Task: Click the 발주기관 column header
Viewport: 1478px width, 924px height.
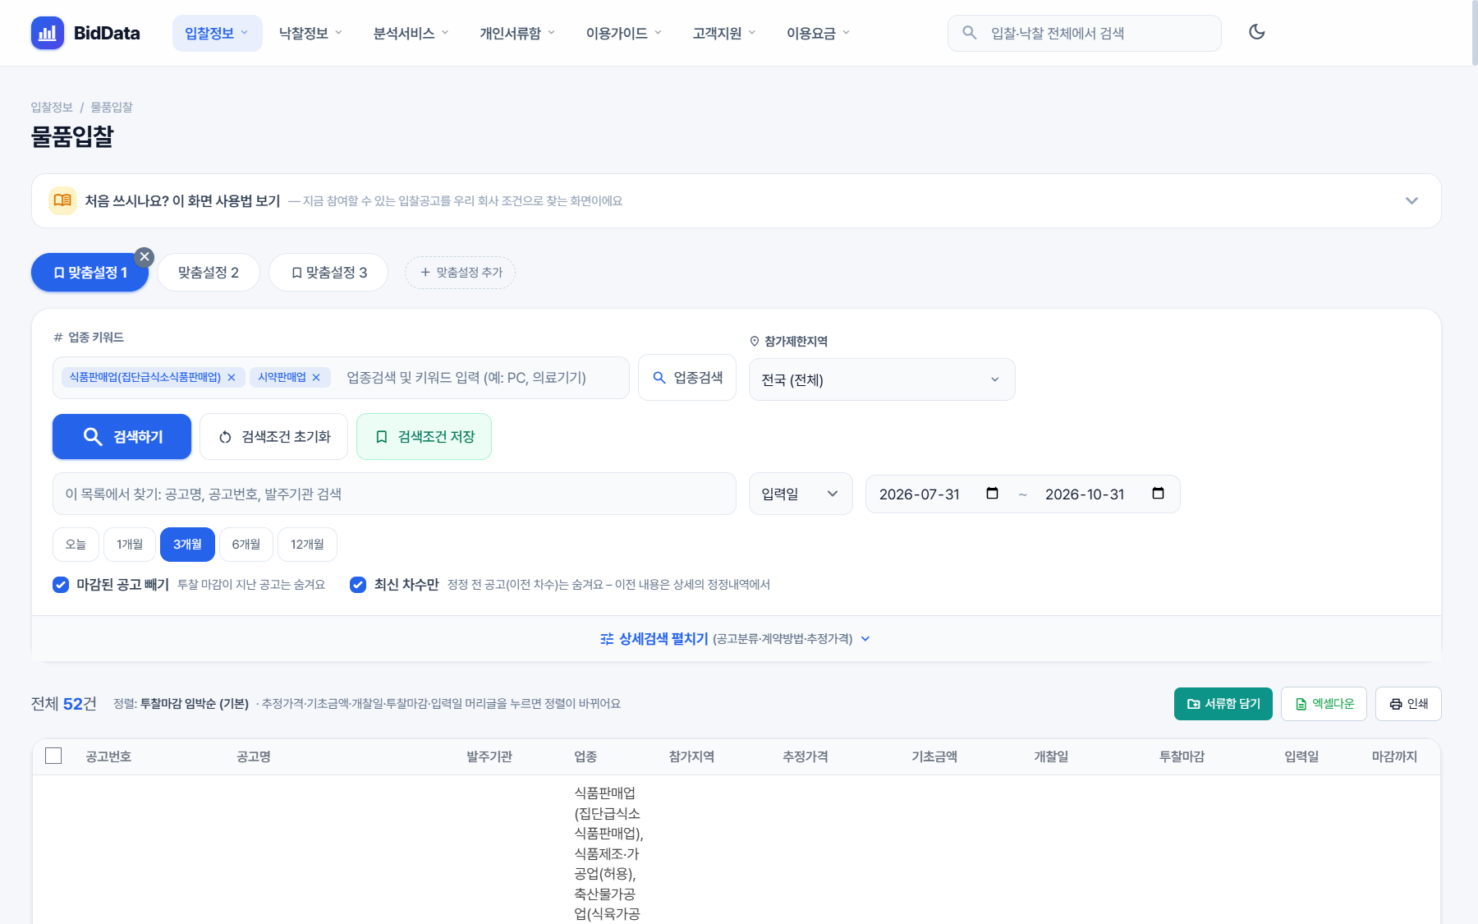Action: click(x=489, y=756)
